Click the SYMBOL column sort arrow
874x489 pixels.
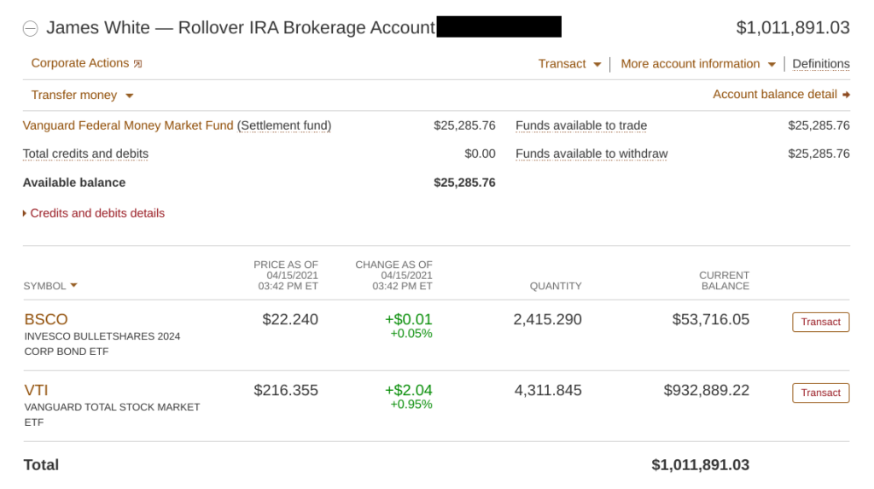click(74, 285)
